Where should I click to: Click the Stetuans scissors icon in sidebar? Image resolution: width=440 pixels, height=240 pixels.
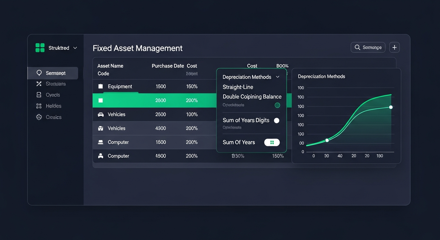pyautogui.click(x=39, y=84)
